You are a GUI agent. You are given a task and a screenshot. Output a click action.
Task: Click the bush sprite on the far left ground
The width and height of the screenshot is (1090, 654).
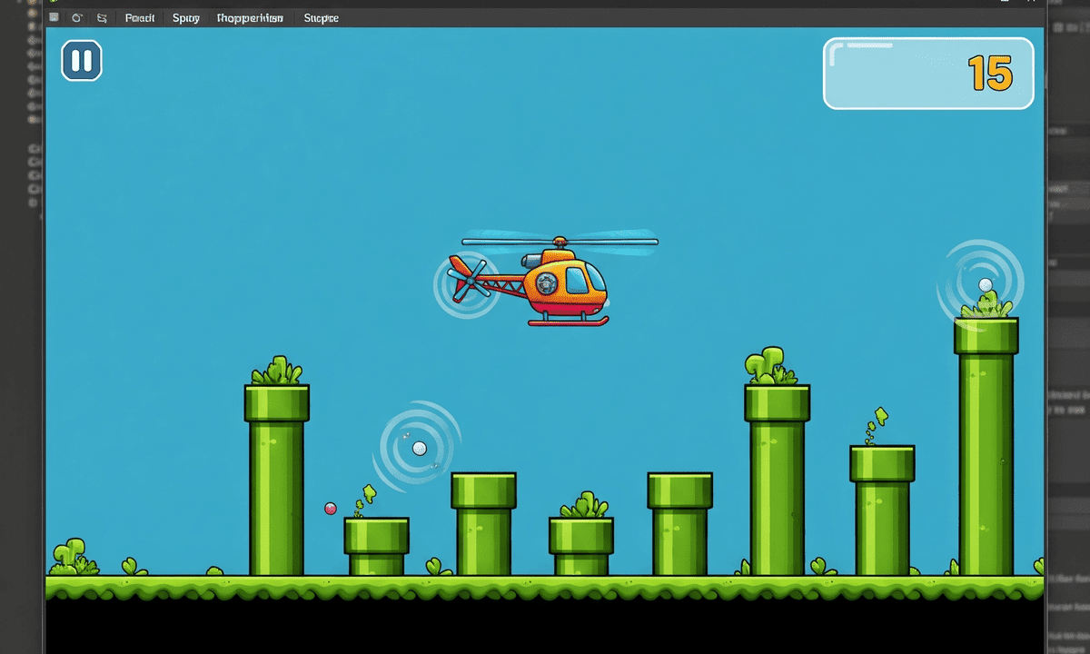click(71, 554)
